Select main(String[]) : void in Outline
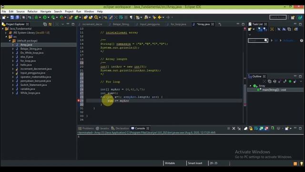This screenshot has height=172, width=305. [274, 90]
